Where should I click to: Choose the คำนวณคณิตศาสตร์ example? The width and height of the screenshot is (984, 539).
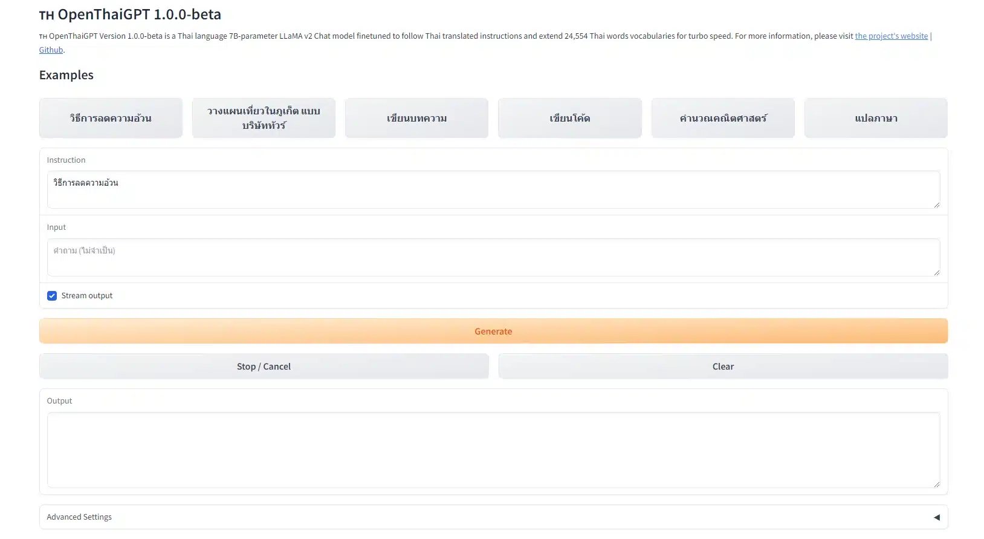(x=723, y=118)
